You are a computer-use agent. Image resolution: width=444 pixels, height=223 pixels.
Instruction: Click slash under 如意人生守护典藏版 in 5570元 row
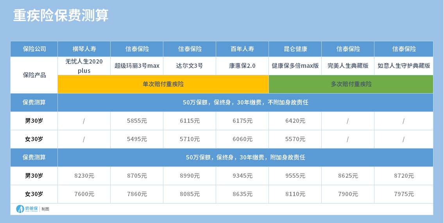pos(404,139)
